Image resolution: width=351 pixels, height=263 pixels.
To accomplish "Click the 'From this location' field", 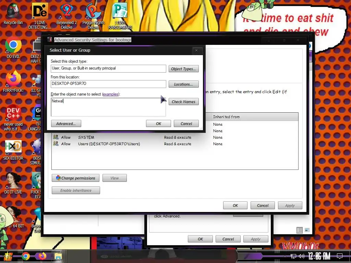I will 108,84.
